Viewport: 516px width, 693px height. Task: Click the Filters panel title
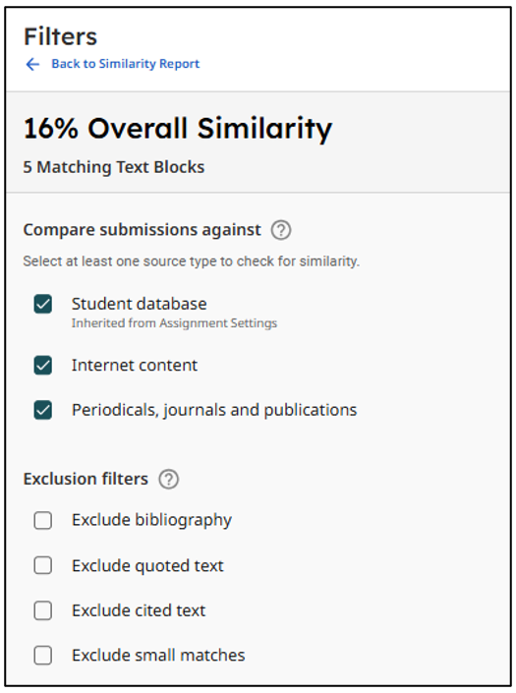[x=60, y=36]
